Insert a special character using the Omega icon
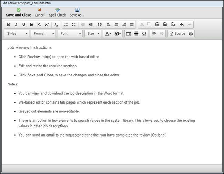The width and height of the screenshot is (224, 174). point(144,34)
